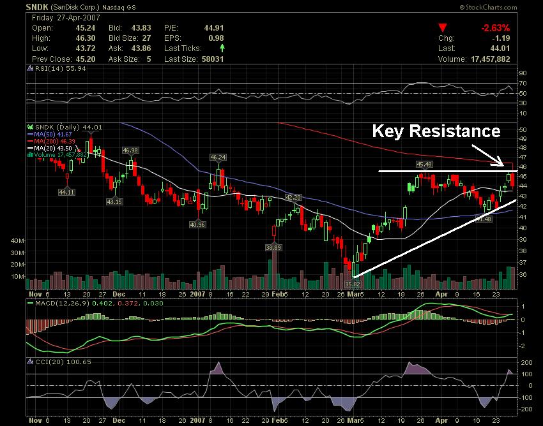Click the triangle icon beside CCI(20)
Screen dimensions: 543x426
31,362
